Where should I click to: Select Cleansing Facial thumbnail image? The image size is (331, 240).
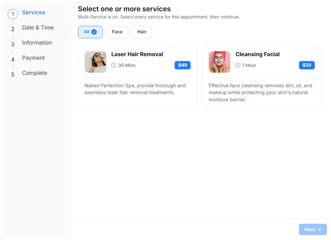220,62
